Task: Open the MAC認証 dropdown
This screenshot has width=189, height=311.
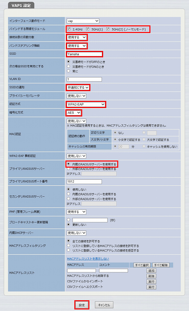Action: (x=77, y=121)
